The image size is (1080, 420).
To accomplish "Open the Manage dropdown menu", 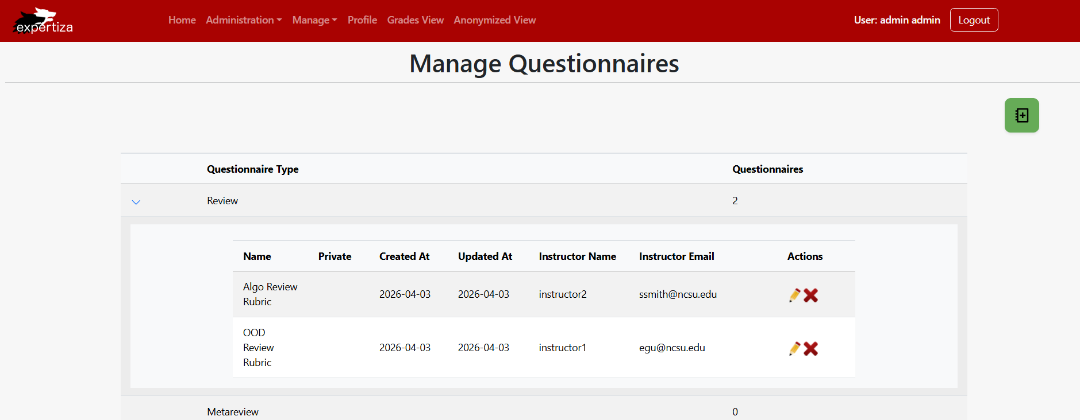I will [x=314, y=20].
